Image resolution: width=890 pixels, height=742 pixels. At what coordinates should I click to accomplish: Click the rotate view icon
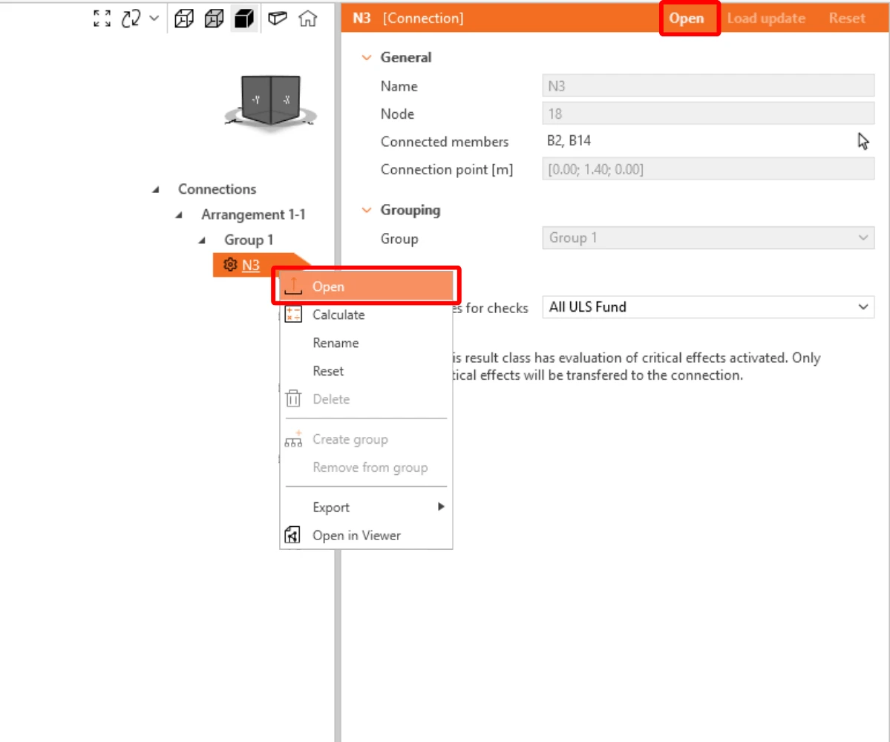click(x=131, y=19)
